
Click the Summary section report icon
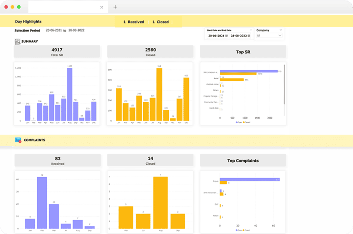point(18,42)
